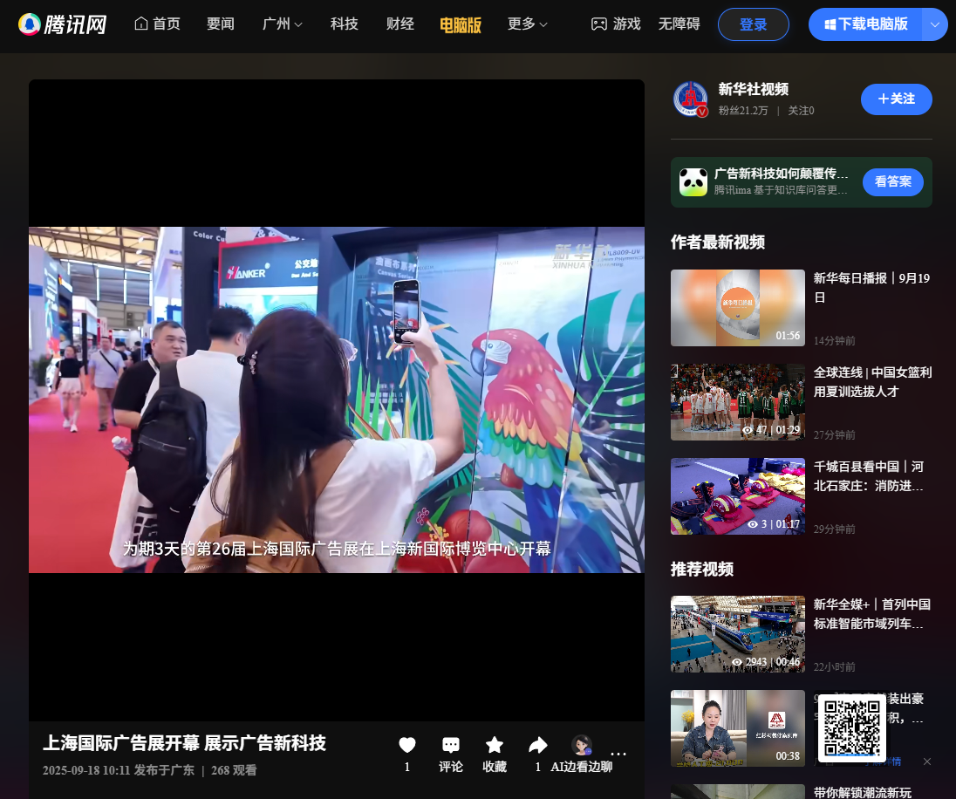
Task: Open title 千城百县看中国｜河北石家庄
Action: 868,475
